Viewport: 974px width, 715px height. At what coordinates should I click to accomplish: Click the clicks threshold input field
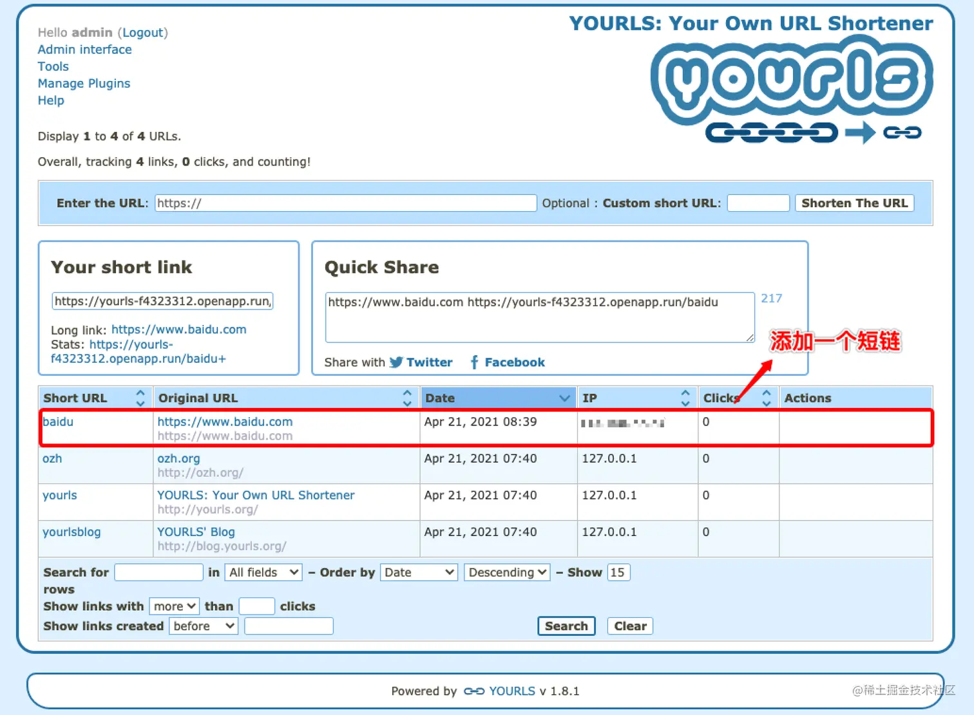(257, 606)
